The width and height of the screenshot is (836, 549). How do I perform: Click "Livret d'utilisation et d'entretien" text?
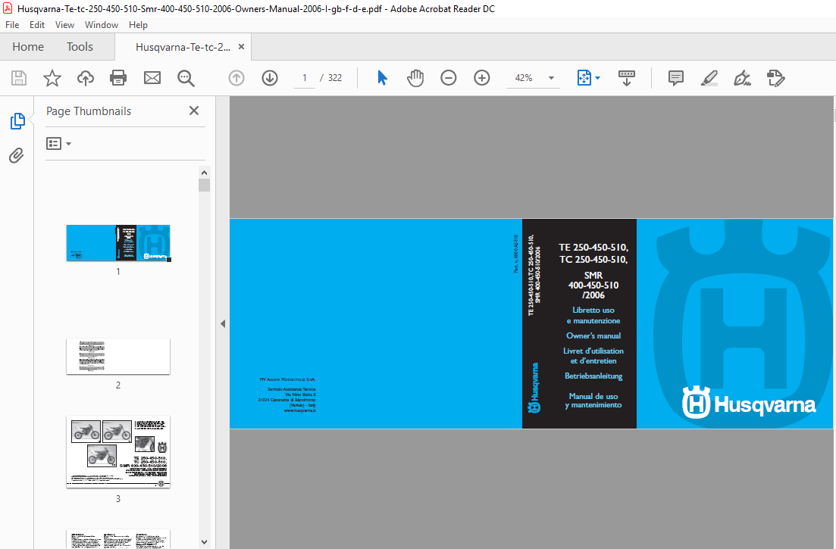[x=593, y=356]
